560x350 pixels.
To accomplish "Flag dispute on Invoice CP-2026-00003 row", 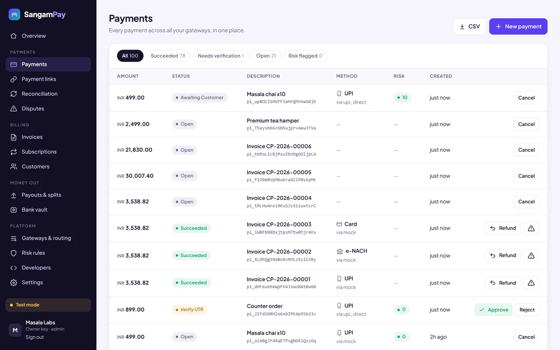I will click(531, 228).
